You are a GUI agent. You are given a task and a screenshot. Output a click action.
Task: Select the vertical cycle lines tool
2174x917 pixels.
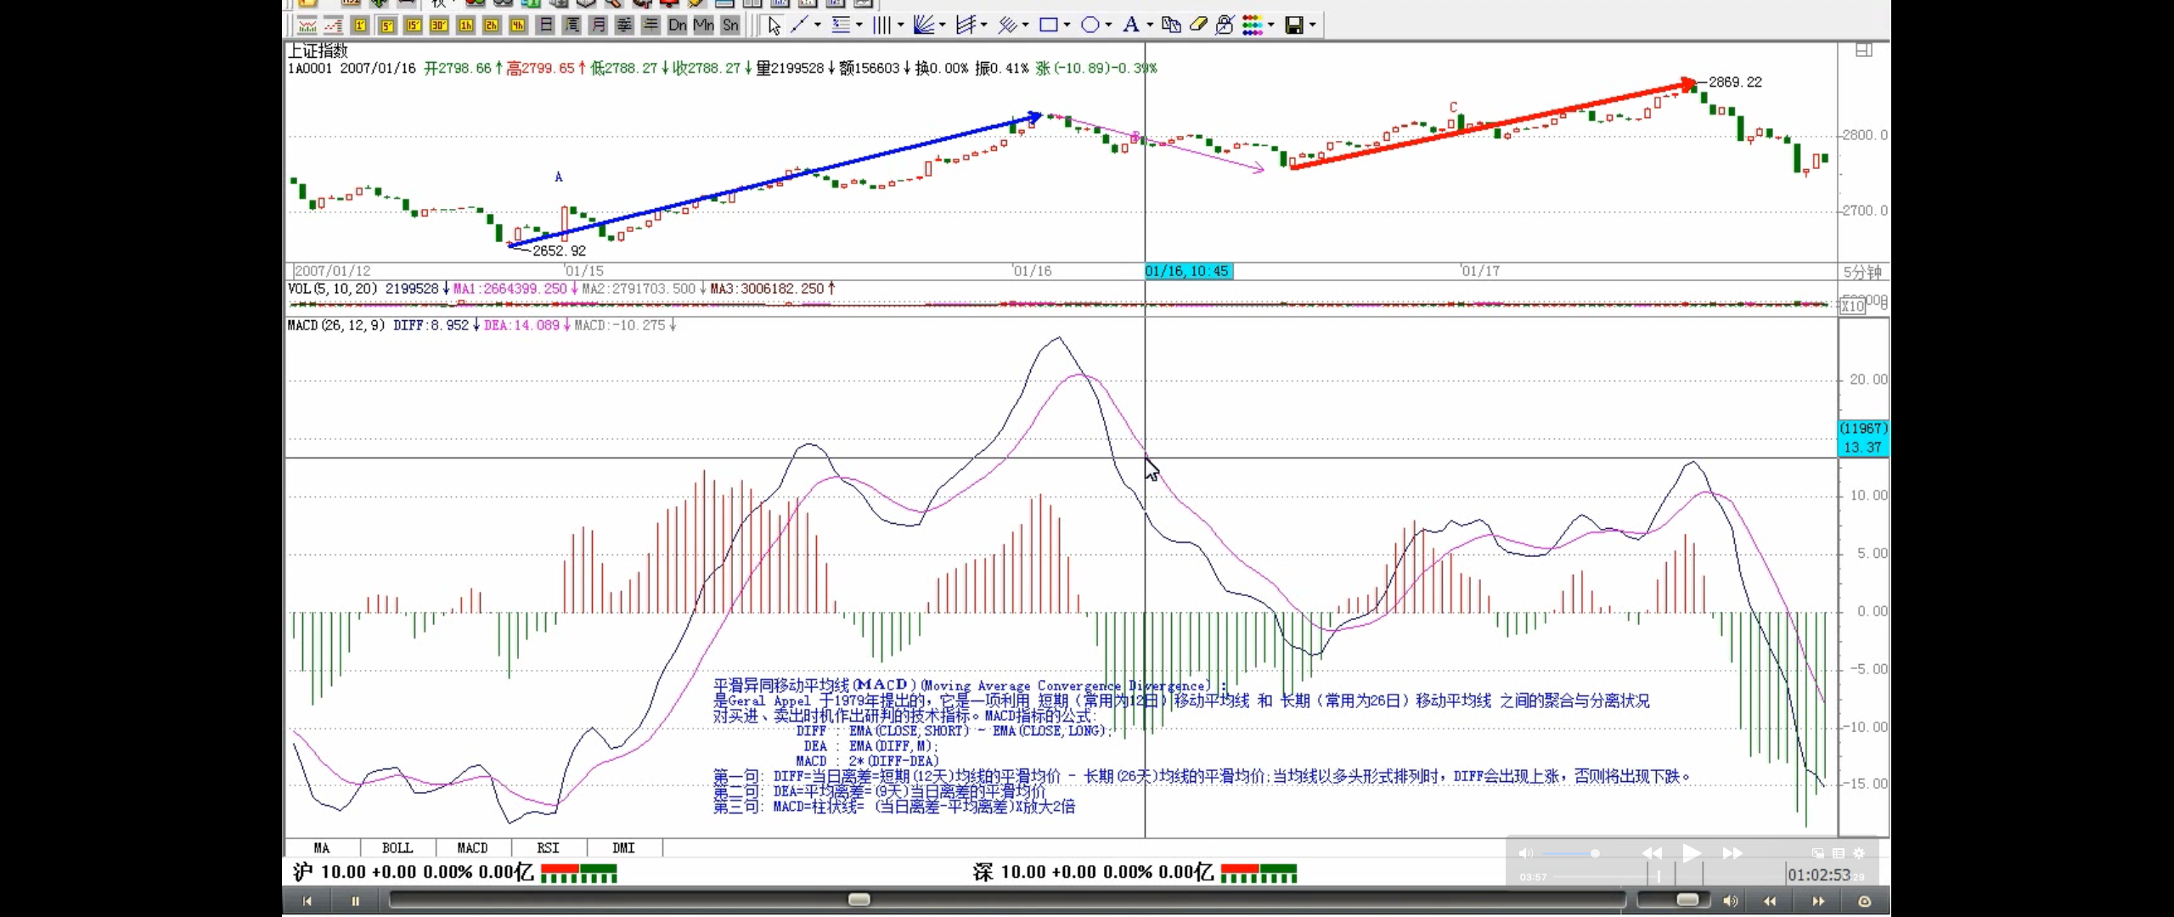click(881, 25)
